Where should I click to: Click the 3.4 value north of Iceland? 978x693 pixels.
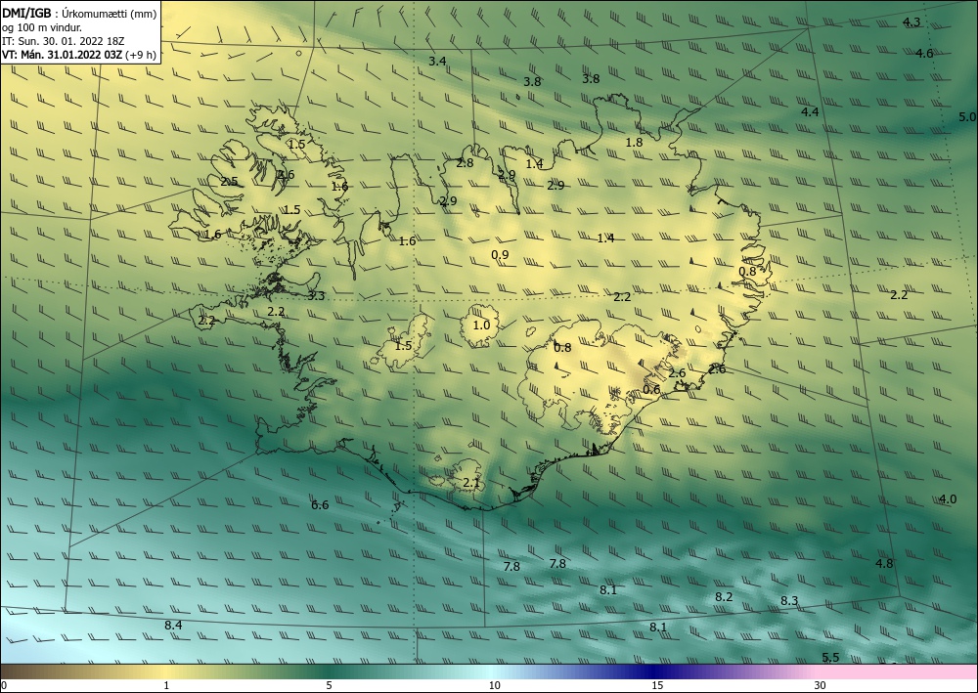click(437, 61)
